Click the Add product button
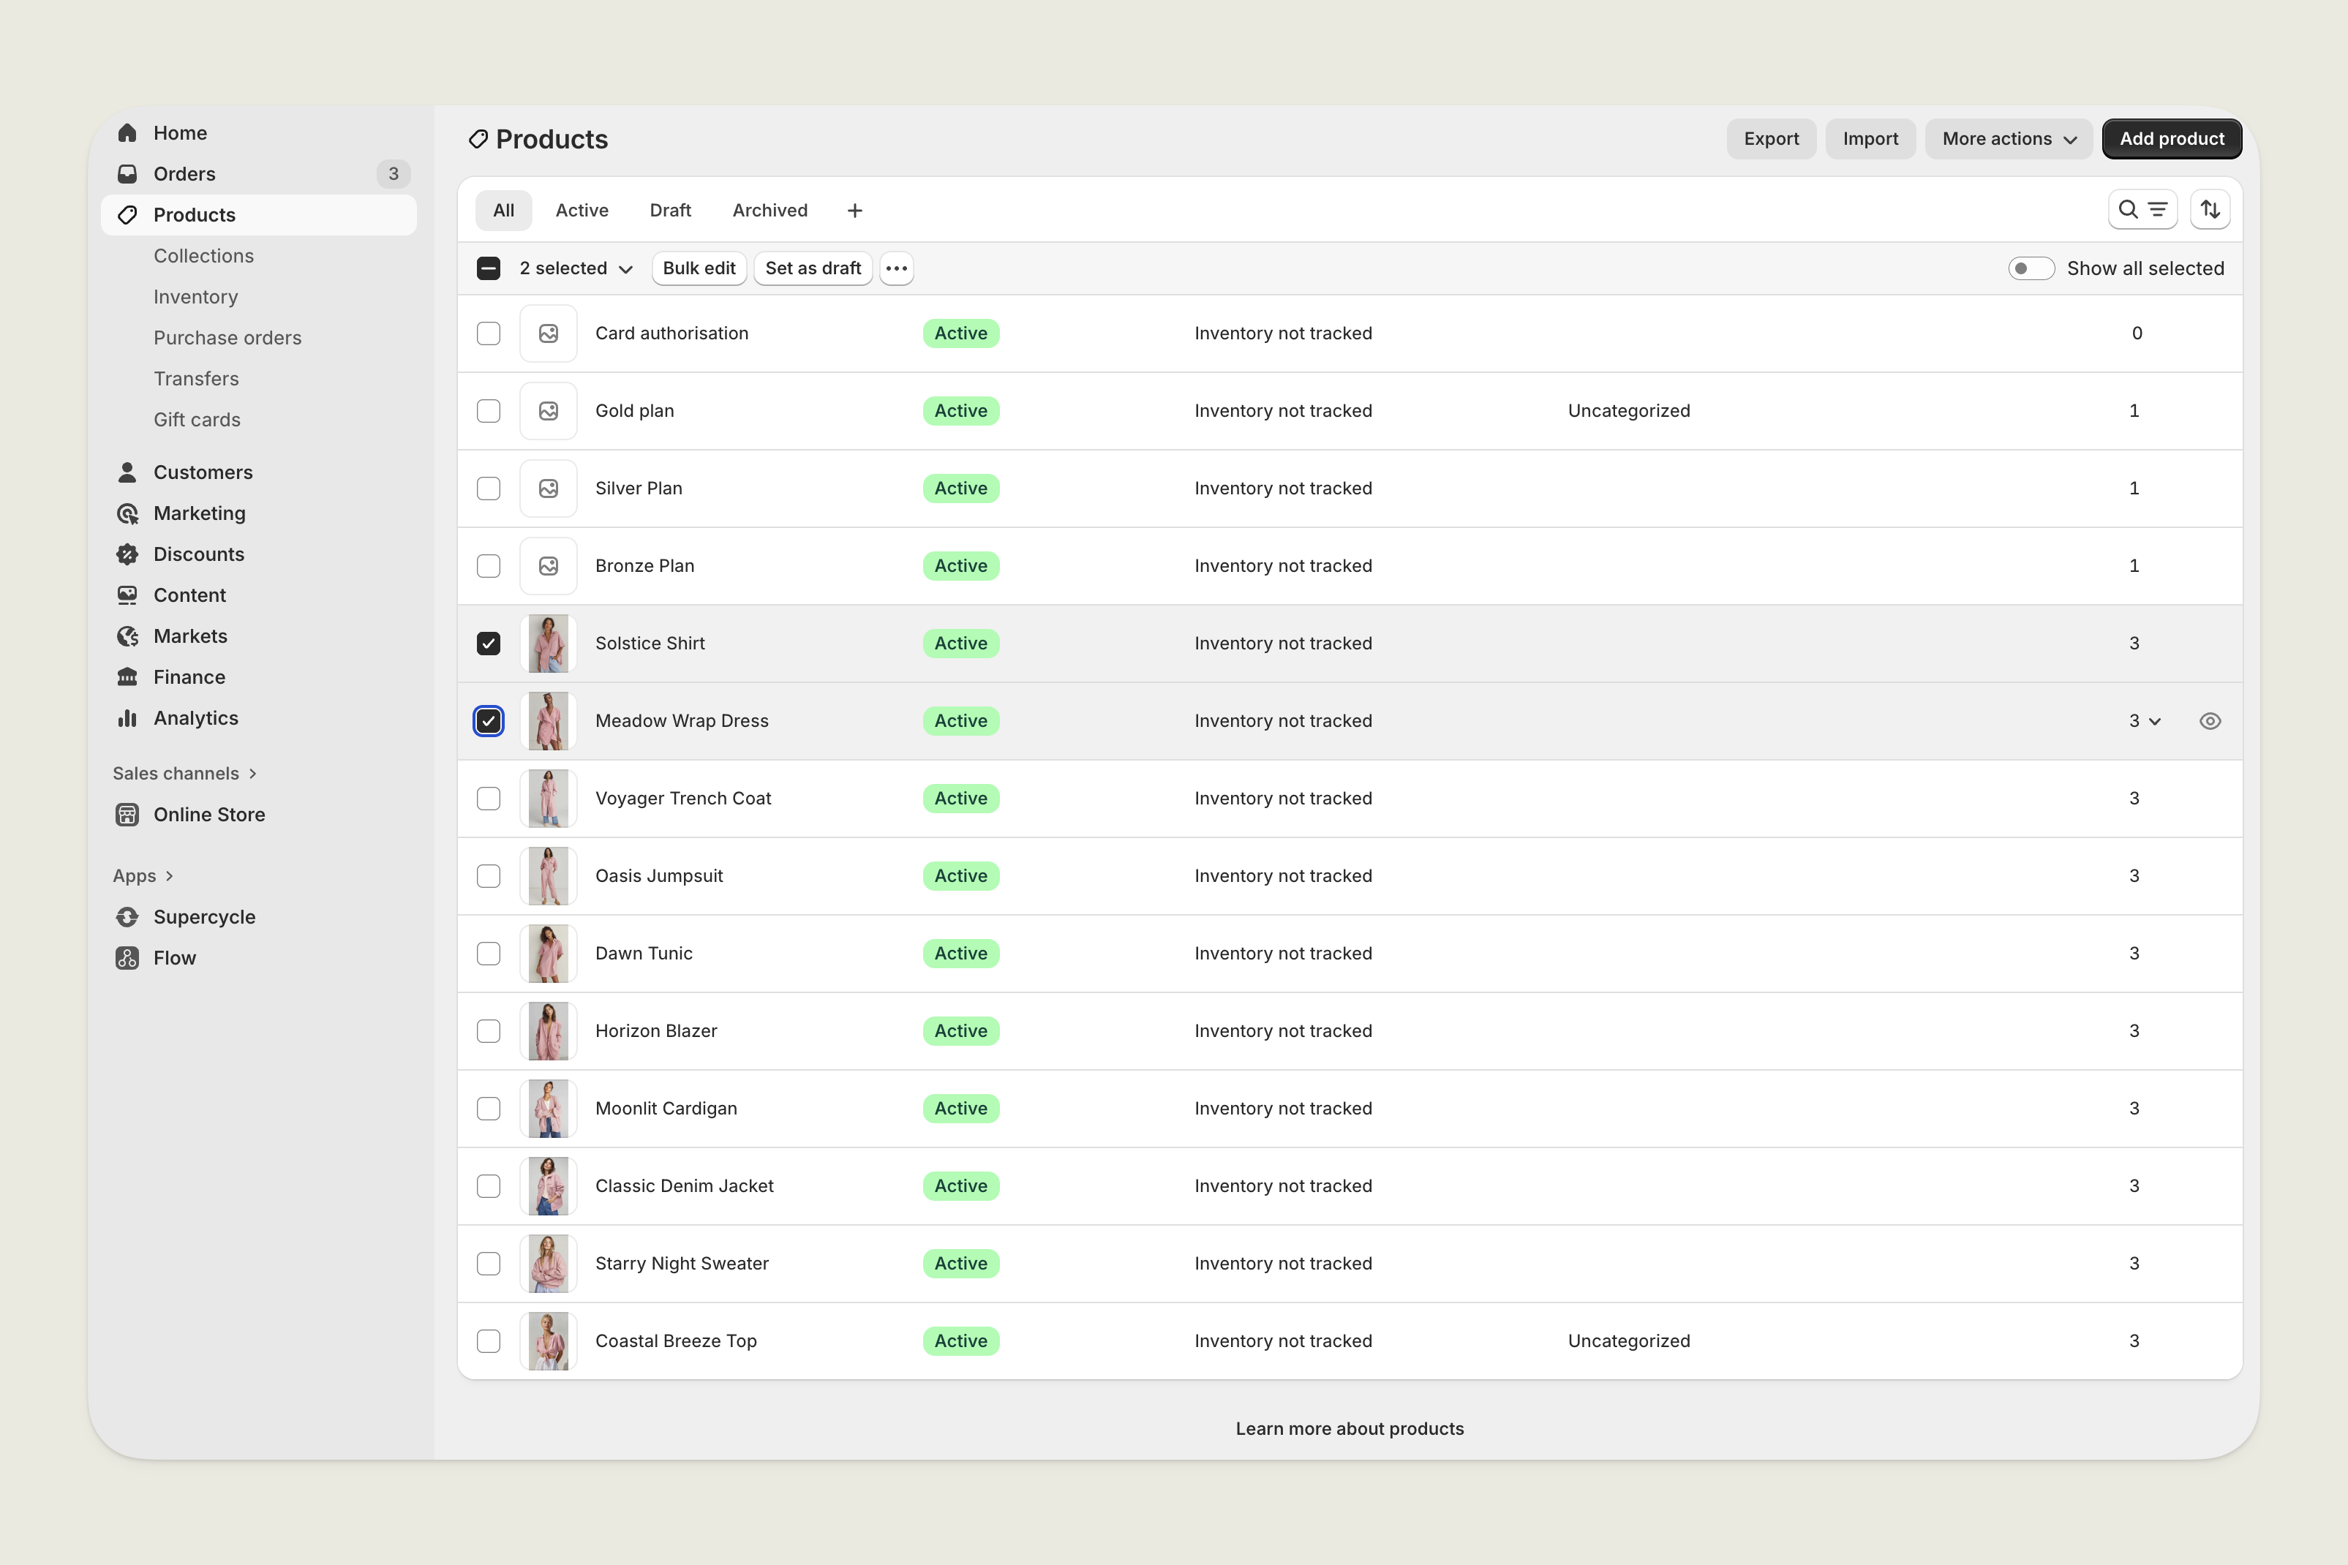The width and height of the screenshot is (2348, 1565). [2171, 139]
